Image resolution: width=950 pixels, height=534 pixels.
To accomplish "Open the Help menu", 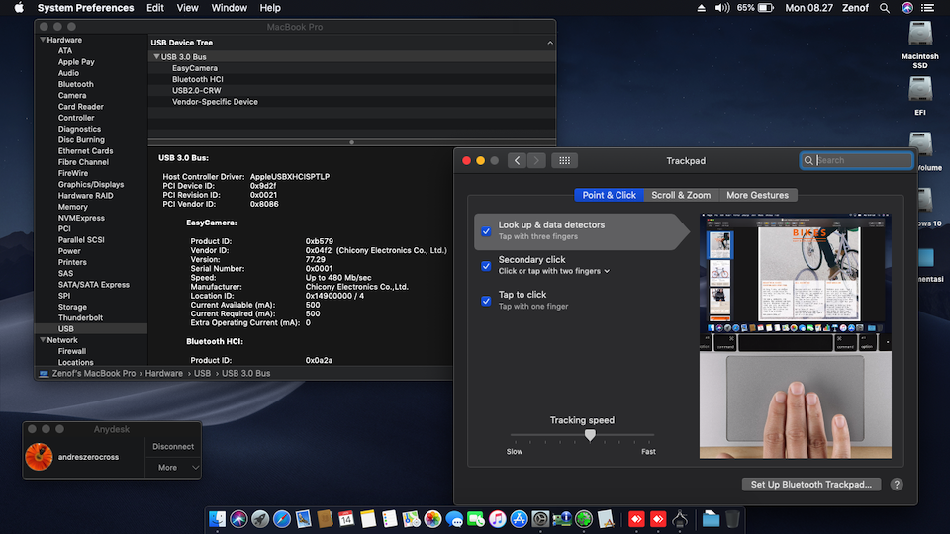I will (x=270, y=8).
